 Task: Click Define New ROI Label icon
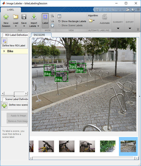[4, 41]
